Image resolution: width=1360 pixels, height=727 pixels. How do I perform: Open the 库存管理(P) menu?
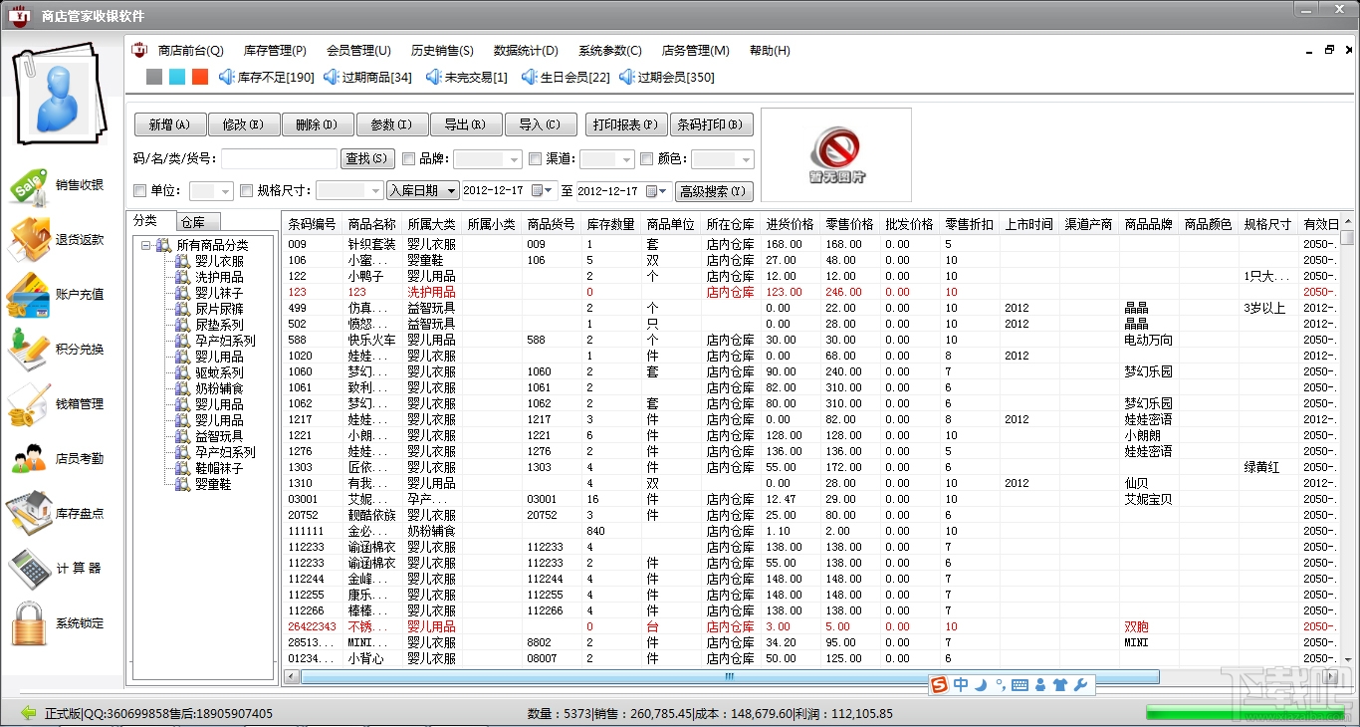pos(275,51)
